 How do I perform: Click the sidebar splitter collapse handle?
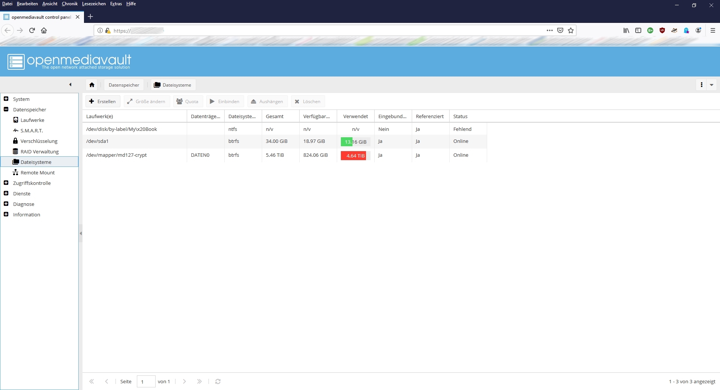click(81, 233)
